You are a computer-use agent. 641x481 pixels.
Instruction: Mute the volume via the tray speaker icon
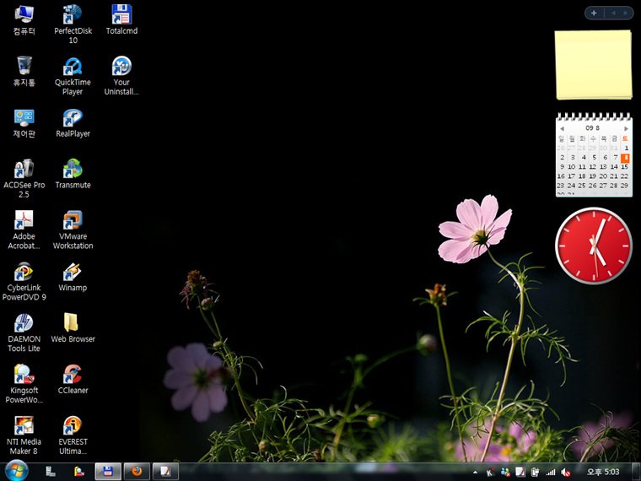(x=566, y=472)
